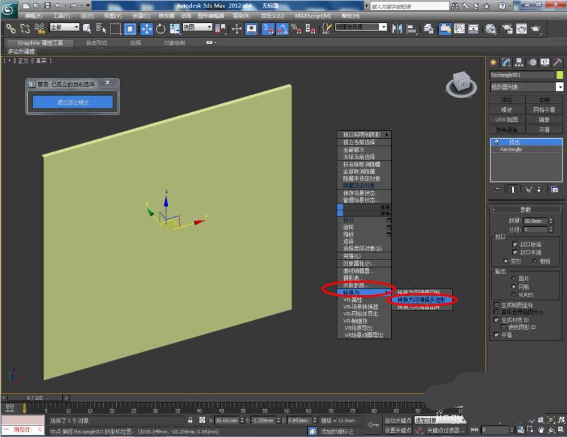The width and height of the screenshot is (567, 437).
Task: Click the 设置关键点 button
Action: point(398,430)
